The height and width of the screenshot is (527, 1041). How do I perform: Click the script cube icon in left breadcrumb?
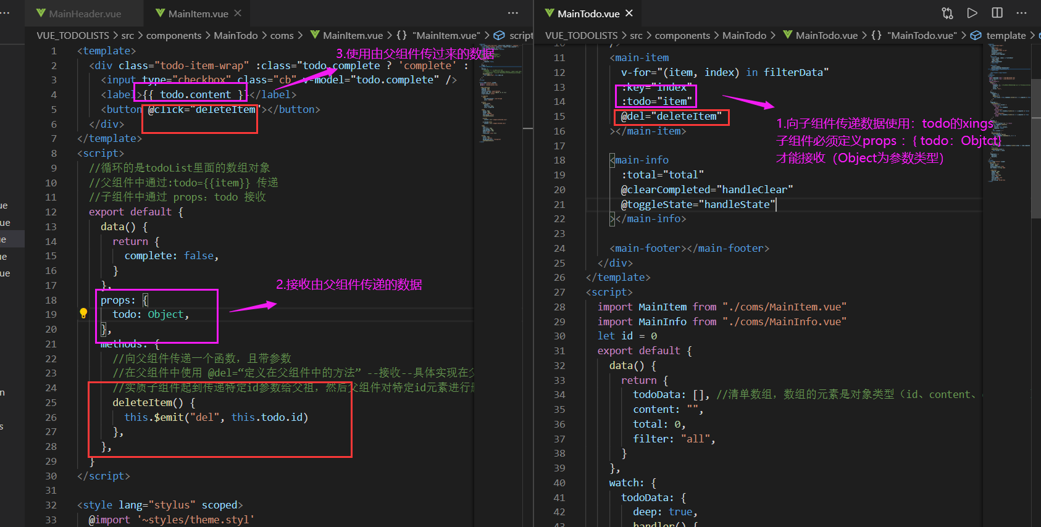pyautogui.click(x=499, y=35)
